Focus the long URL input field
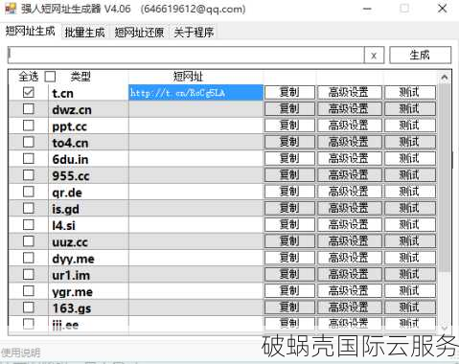 click(186, 55)
